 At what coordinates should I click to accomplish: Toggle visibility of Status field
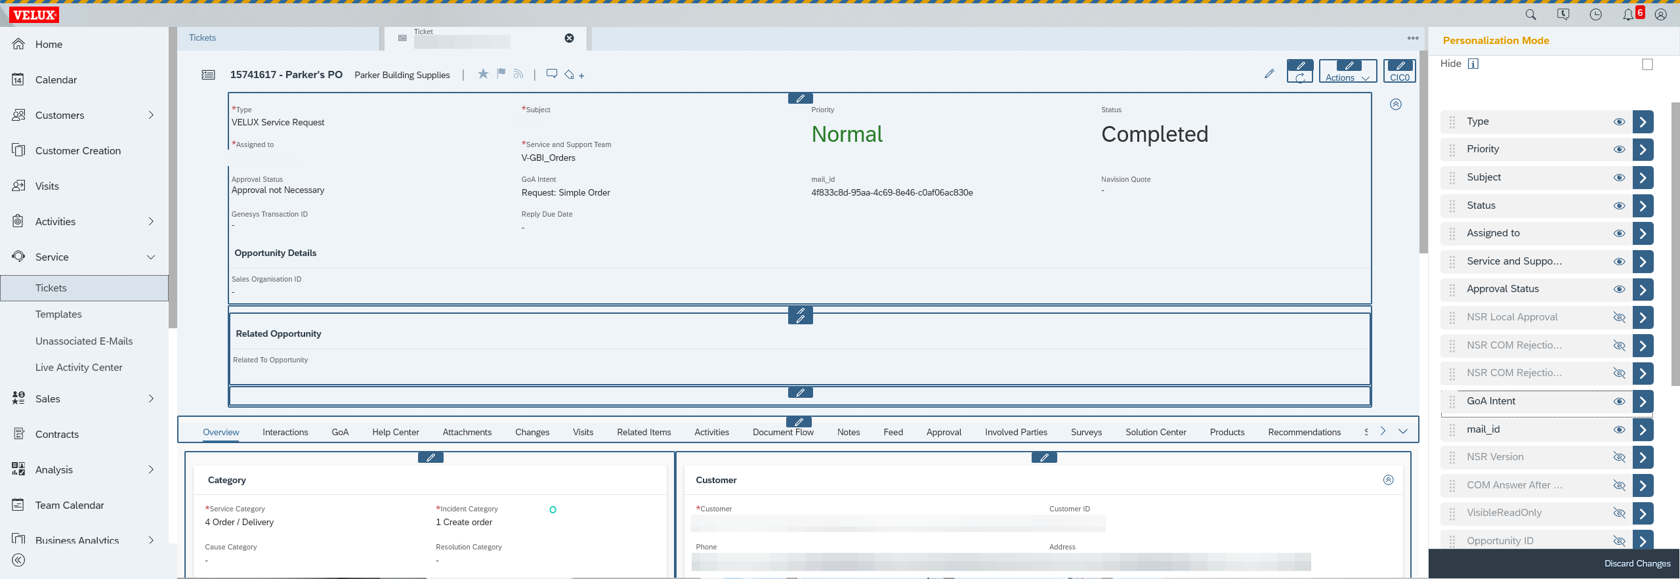click(1619, 206)
